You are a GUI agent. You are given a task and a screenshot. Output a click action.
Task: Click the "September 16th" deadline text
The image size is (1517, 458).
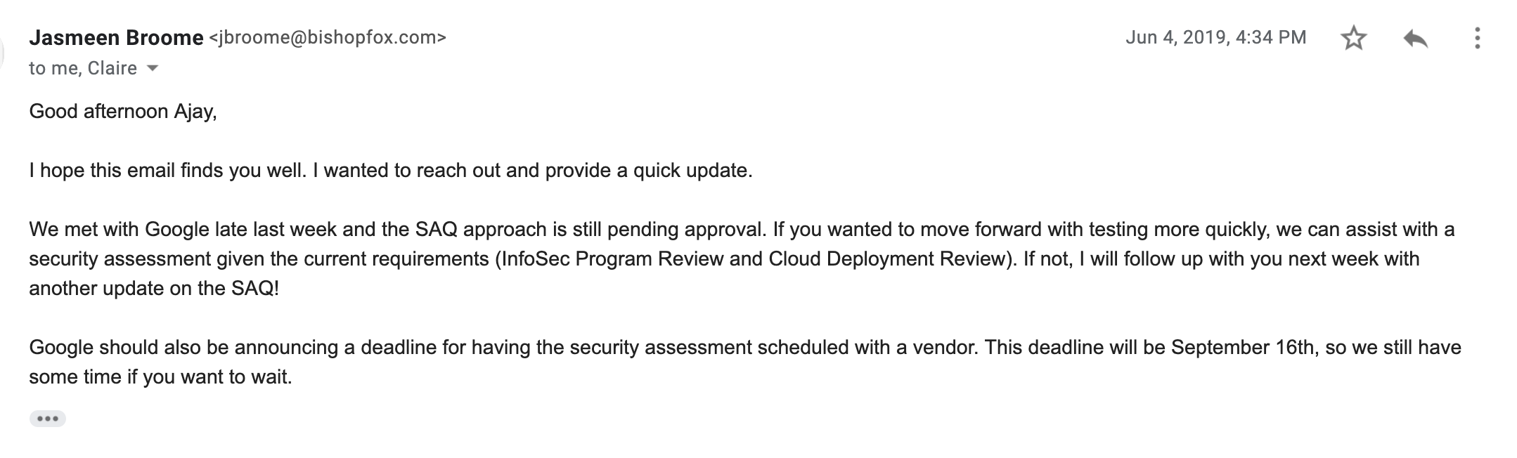(1242, 348)
